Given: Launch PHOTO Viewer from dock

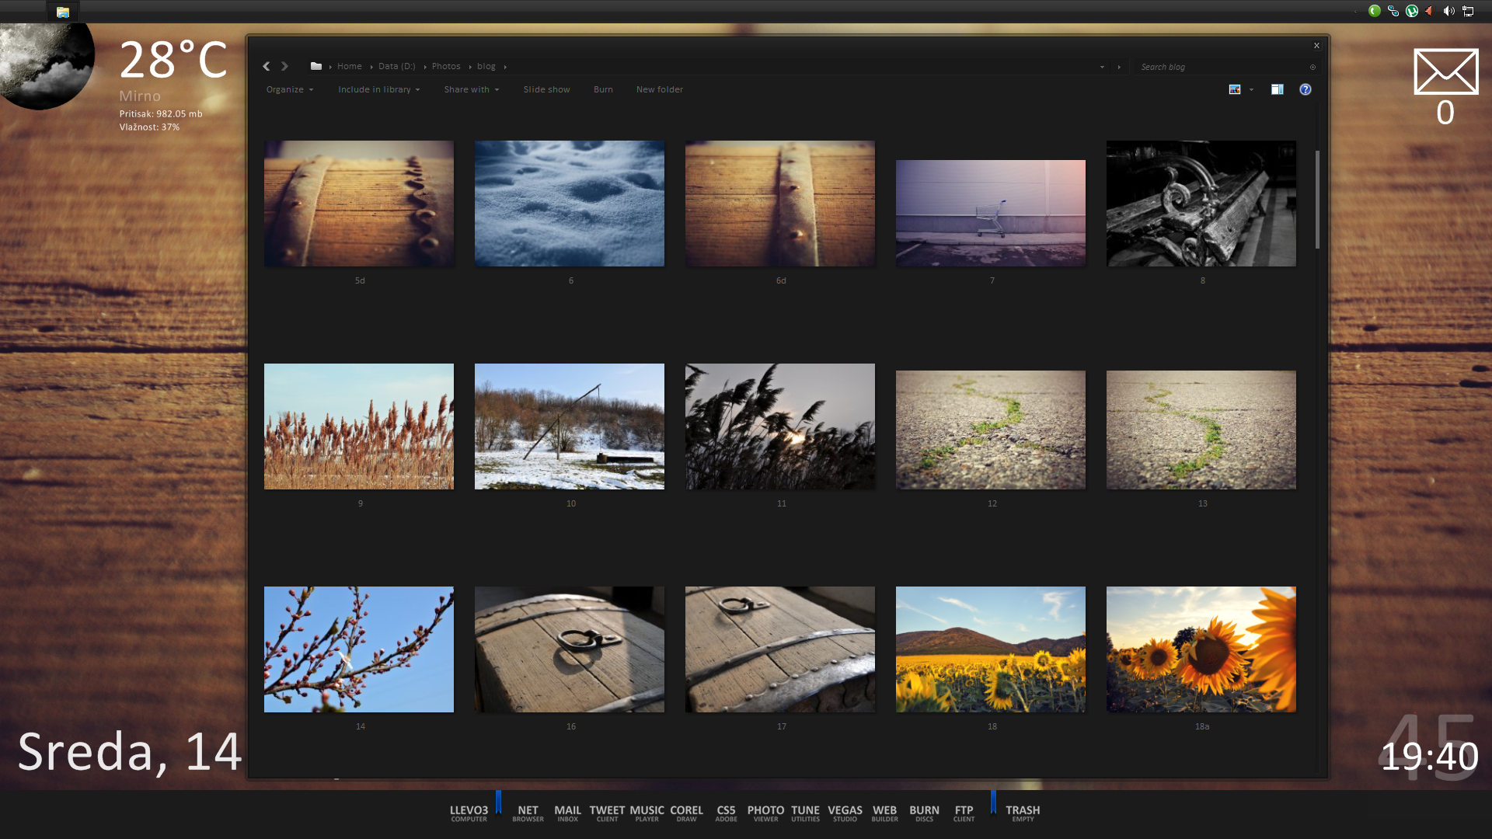Looking at the screenshot, I should (765, 813).
